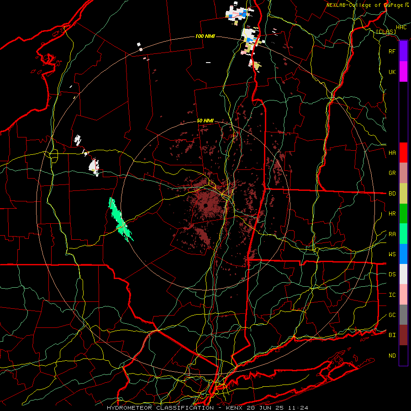Click the purple RF color swatch in legend
This screenshot has width=411, height=411.
403,51
